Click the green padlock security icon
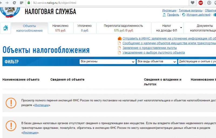The height and width of the screenshot is (138, 216). [x=29, y=3]
